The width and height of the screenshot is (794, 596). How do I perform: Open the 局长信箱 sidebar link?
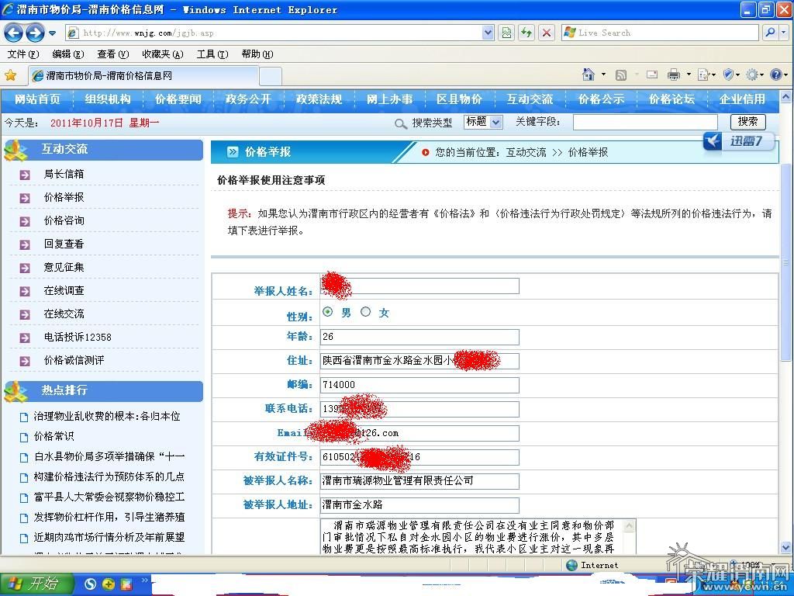click(x=64, y=174)
